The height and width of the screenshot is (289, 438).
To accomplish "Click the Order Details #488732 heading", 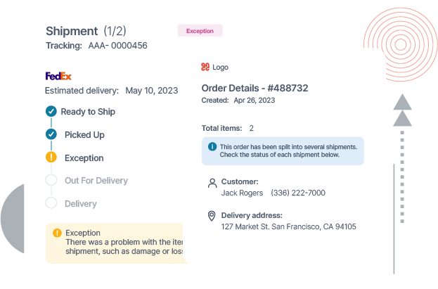I will click(x=255, y=88).
